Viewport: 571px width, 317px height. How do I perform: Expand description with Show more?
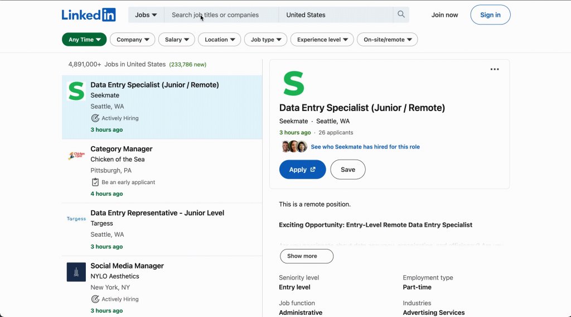[x=307, y=256]
